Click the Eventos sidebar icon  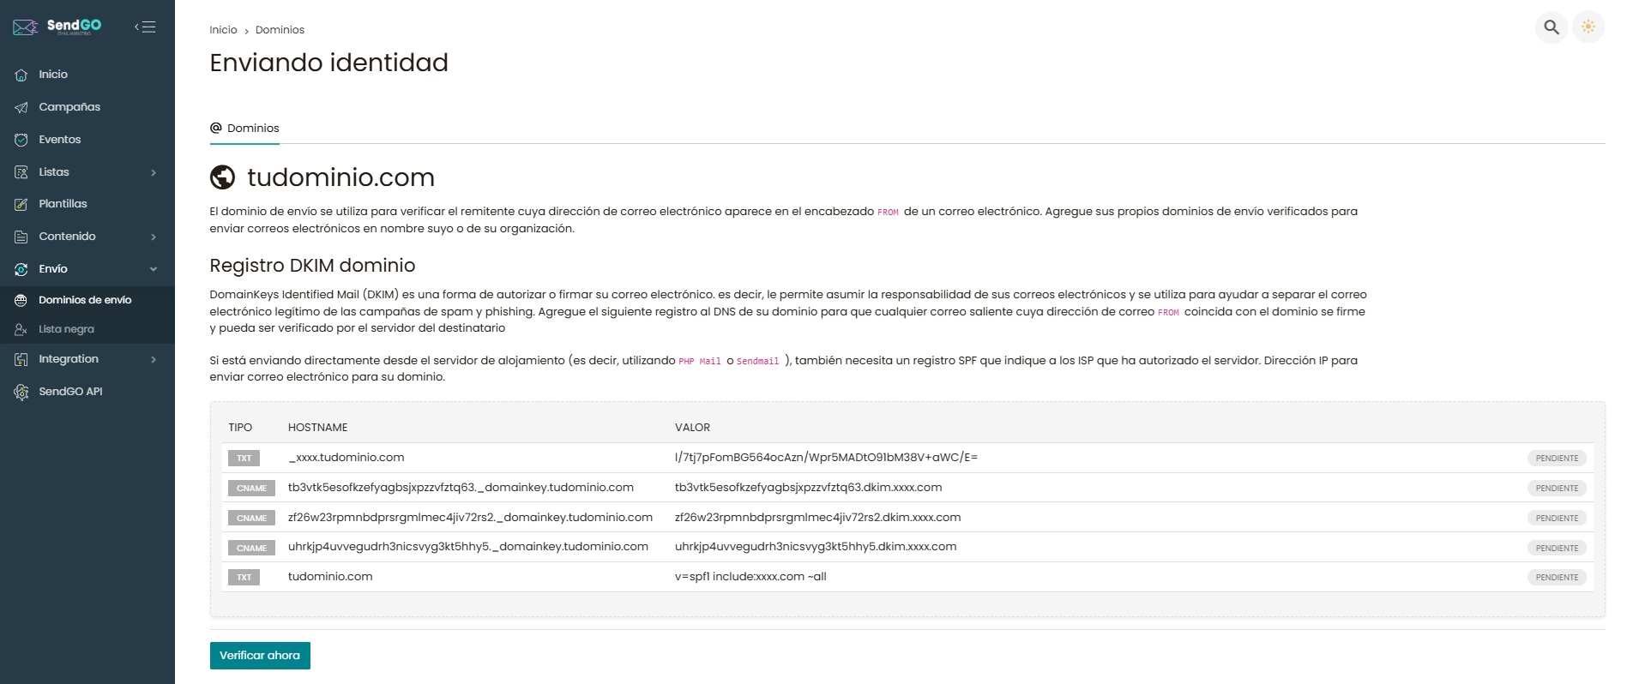pyautogui.click(x=21, y=140)
